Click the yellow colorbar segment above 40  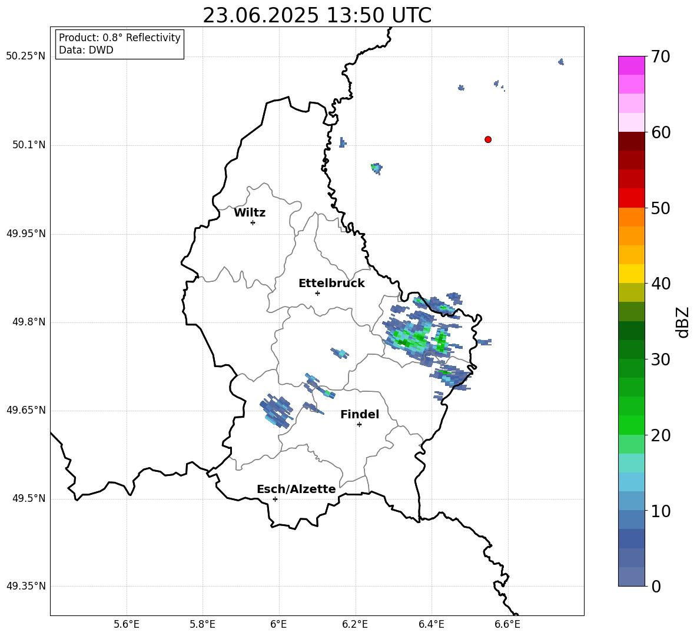click(x=631, y=274)
